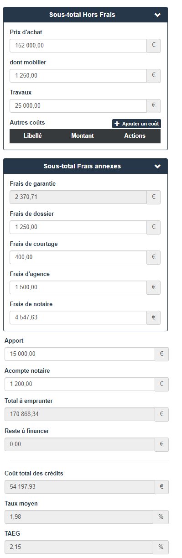
Task: Click the euro symbol beside Prix d'achat
Action: pyautogui.click(x=154, y=46)
